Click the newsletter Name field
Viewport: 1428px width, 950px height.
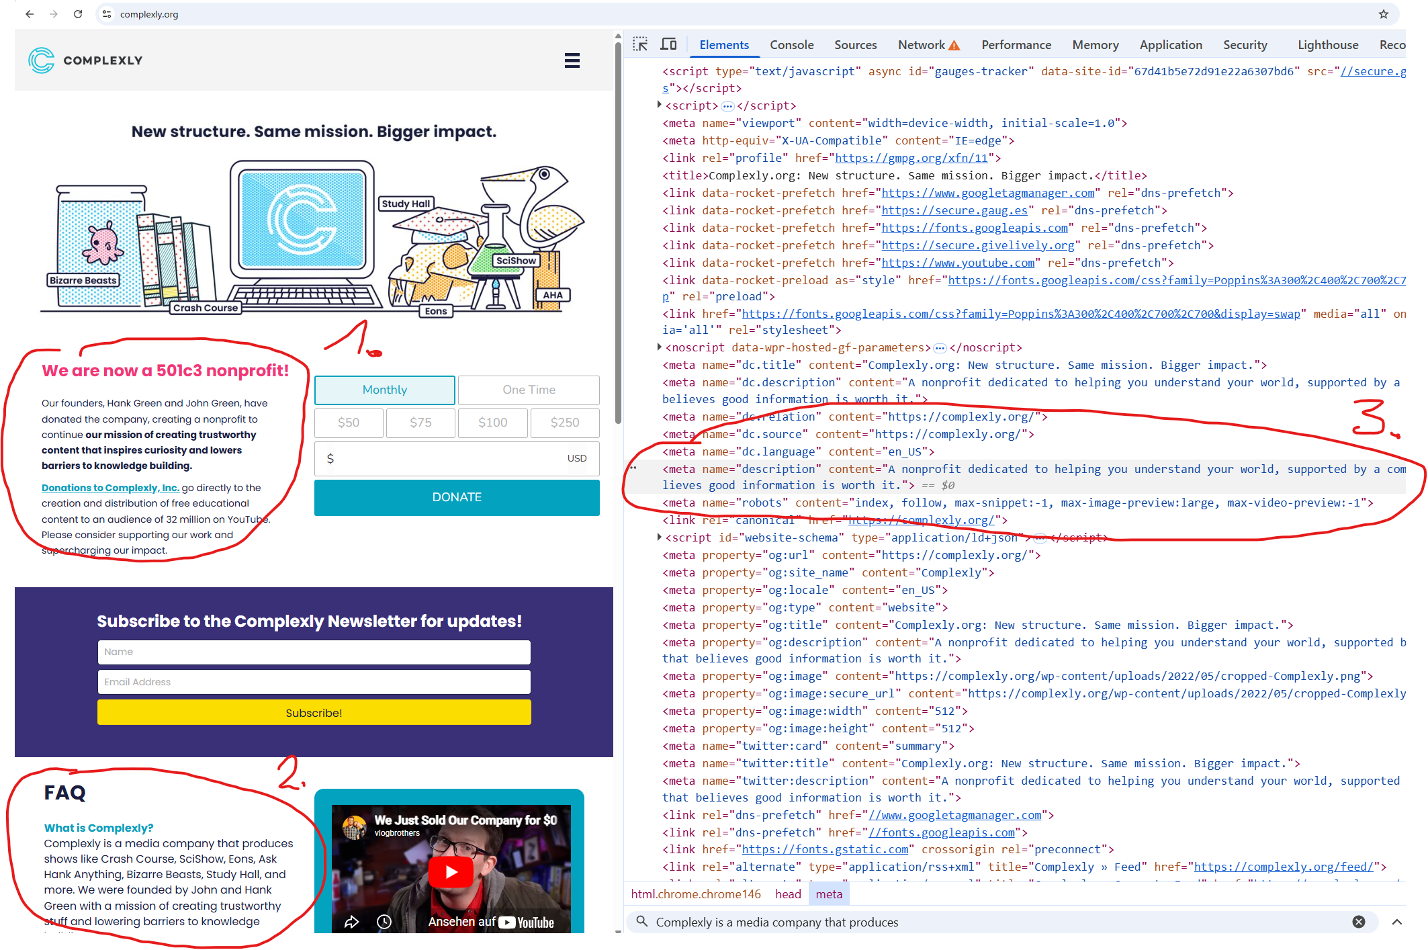[x=314, y=652]
